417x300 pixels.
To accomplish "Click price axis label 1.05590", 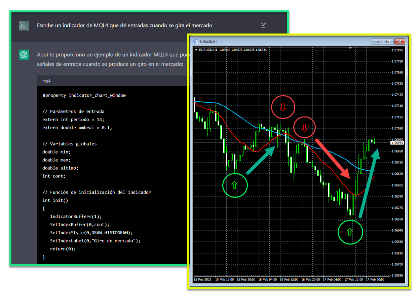I will (397, 275).
